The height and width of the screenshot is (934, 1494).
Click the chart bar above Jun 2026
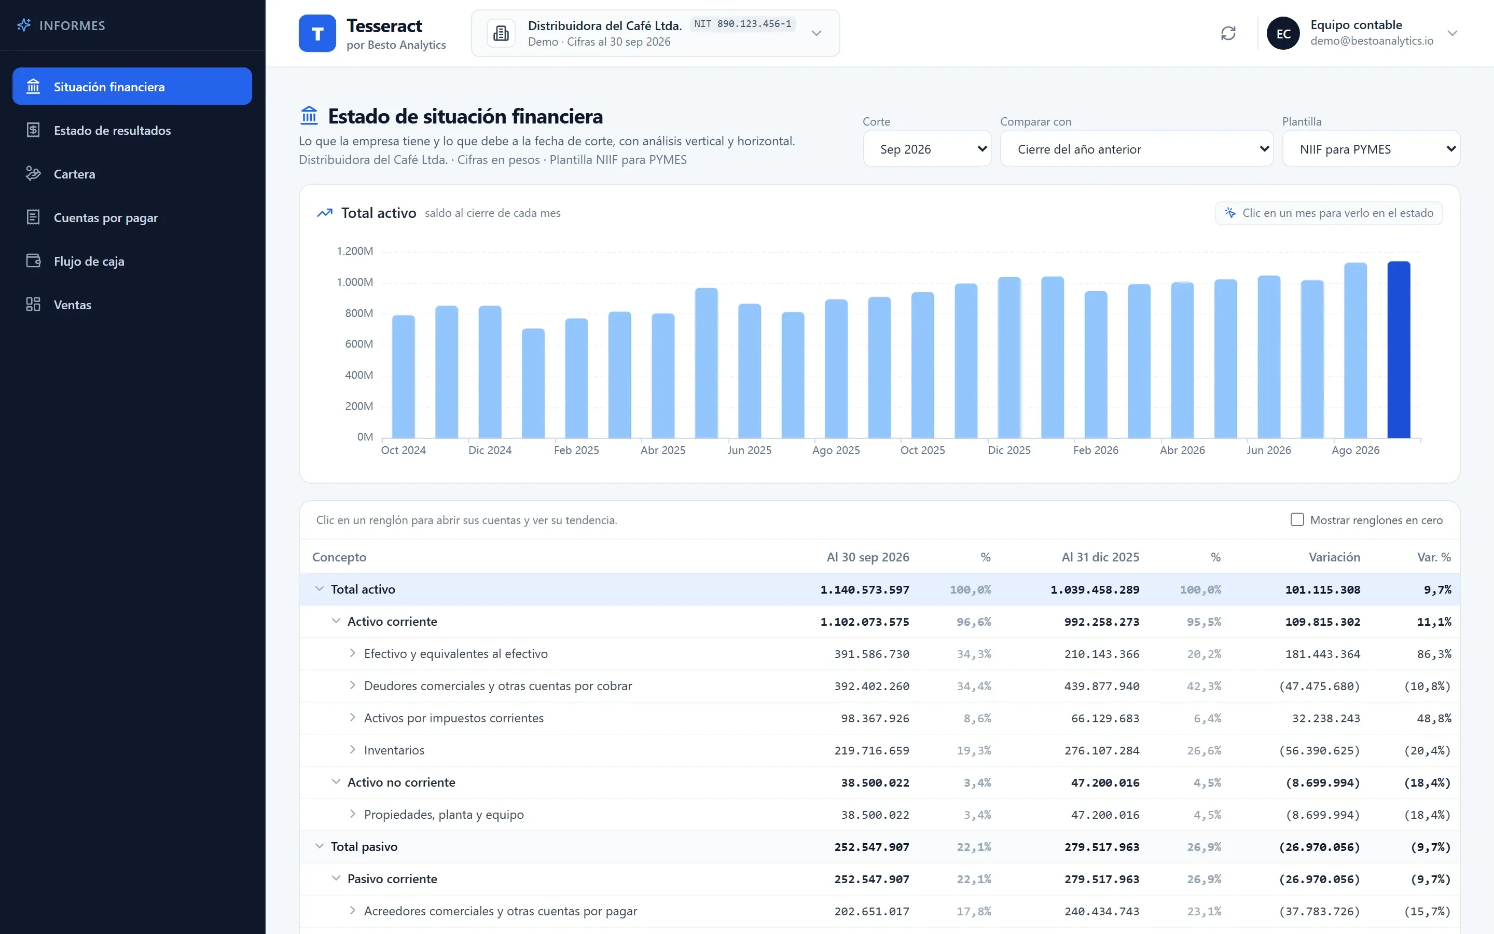tap(1269, 357)
